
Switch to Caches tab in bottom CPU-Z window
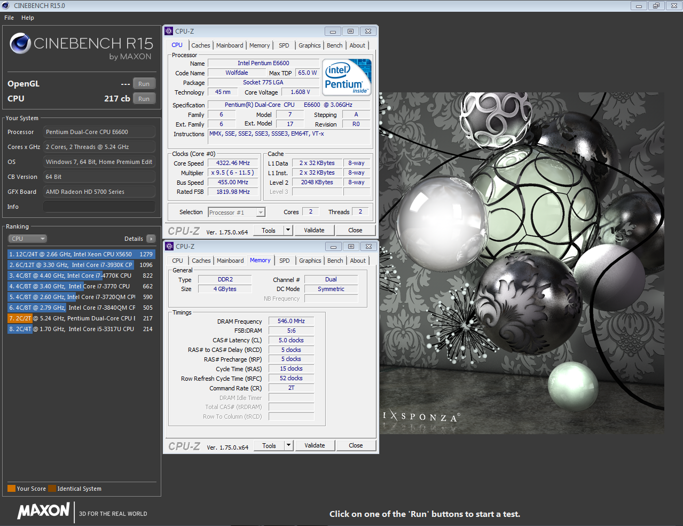click(x=201, y=261)
